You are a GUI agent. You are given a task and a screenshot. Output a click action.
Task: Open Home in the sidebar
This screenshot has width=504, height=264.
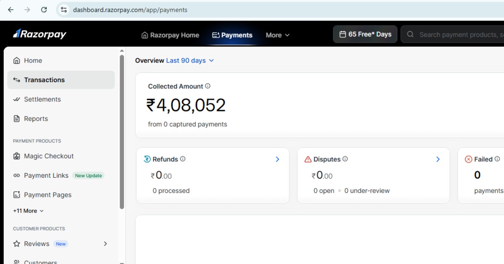[61, 60]
